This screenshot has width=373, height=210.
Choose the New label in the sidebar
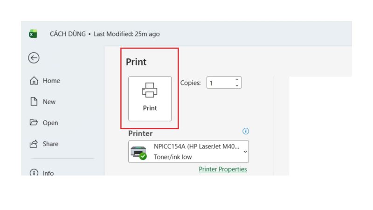pyautogui.click(x=49, y=102)
